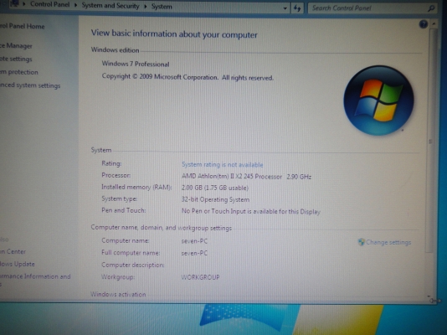
Task: Open Remote settings link
Action: [16, 59]
